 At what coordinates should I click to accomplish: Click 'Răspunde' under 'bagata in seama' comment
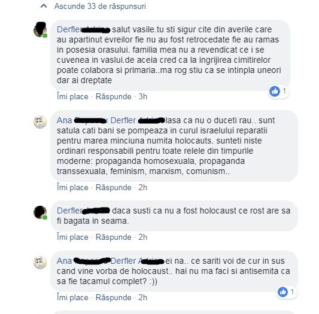pyautogui.click(x=113, y=237)
